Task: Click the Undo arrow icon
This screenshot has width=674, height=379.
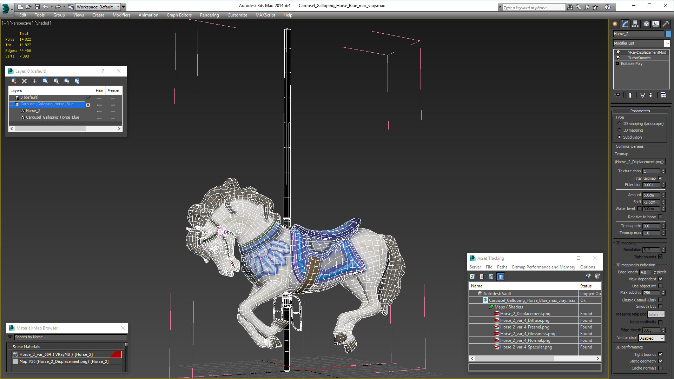Action: (46, 7)
